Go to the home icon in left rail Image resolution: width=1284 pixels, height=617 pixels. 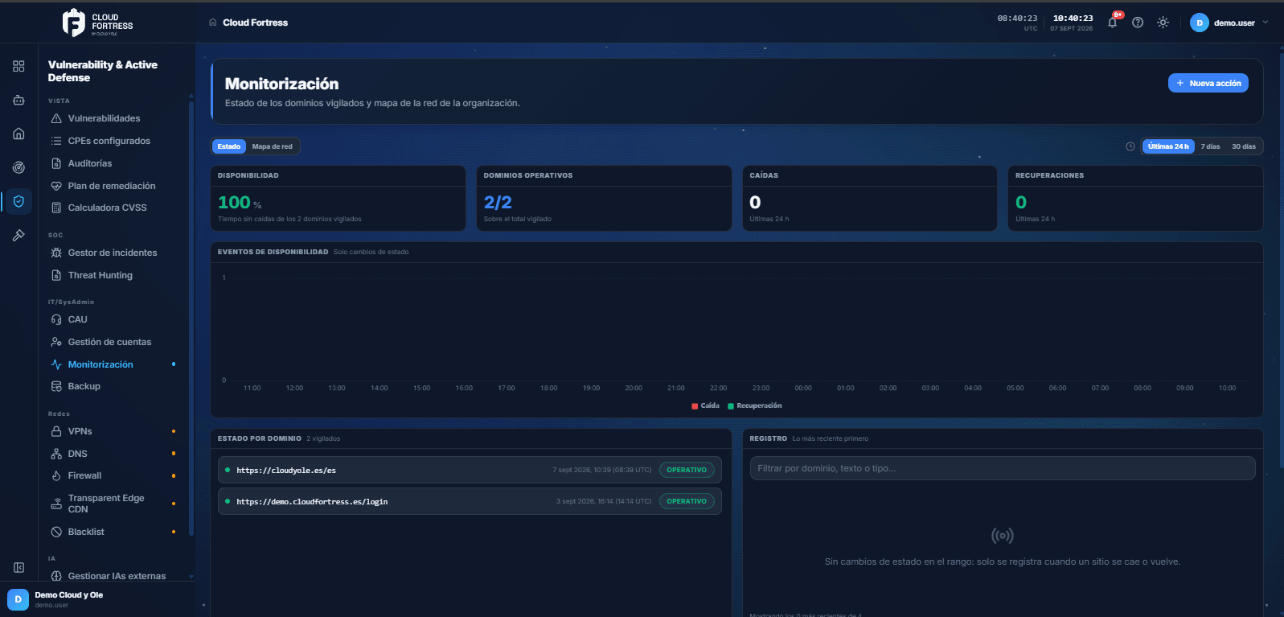pyautogui.click(x=18, y=134)
